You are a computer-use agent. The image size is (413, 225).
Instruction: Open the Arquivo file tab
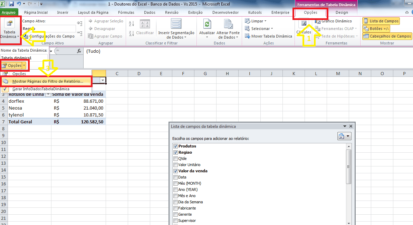point(9,12)
